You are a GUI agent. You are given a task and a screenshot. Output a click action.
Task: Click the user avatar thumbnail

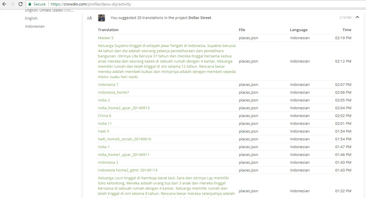tap(102, 18)
